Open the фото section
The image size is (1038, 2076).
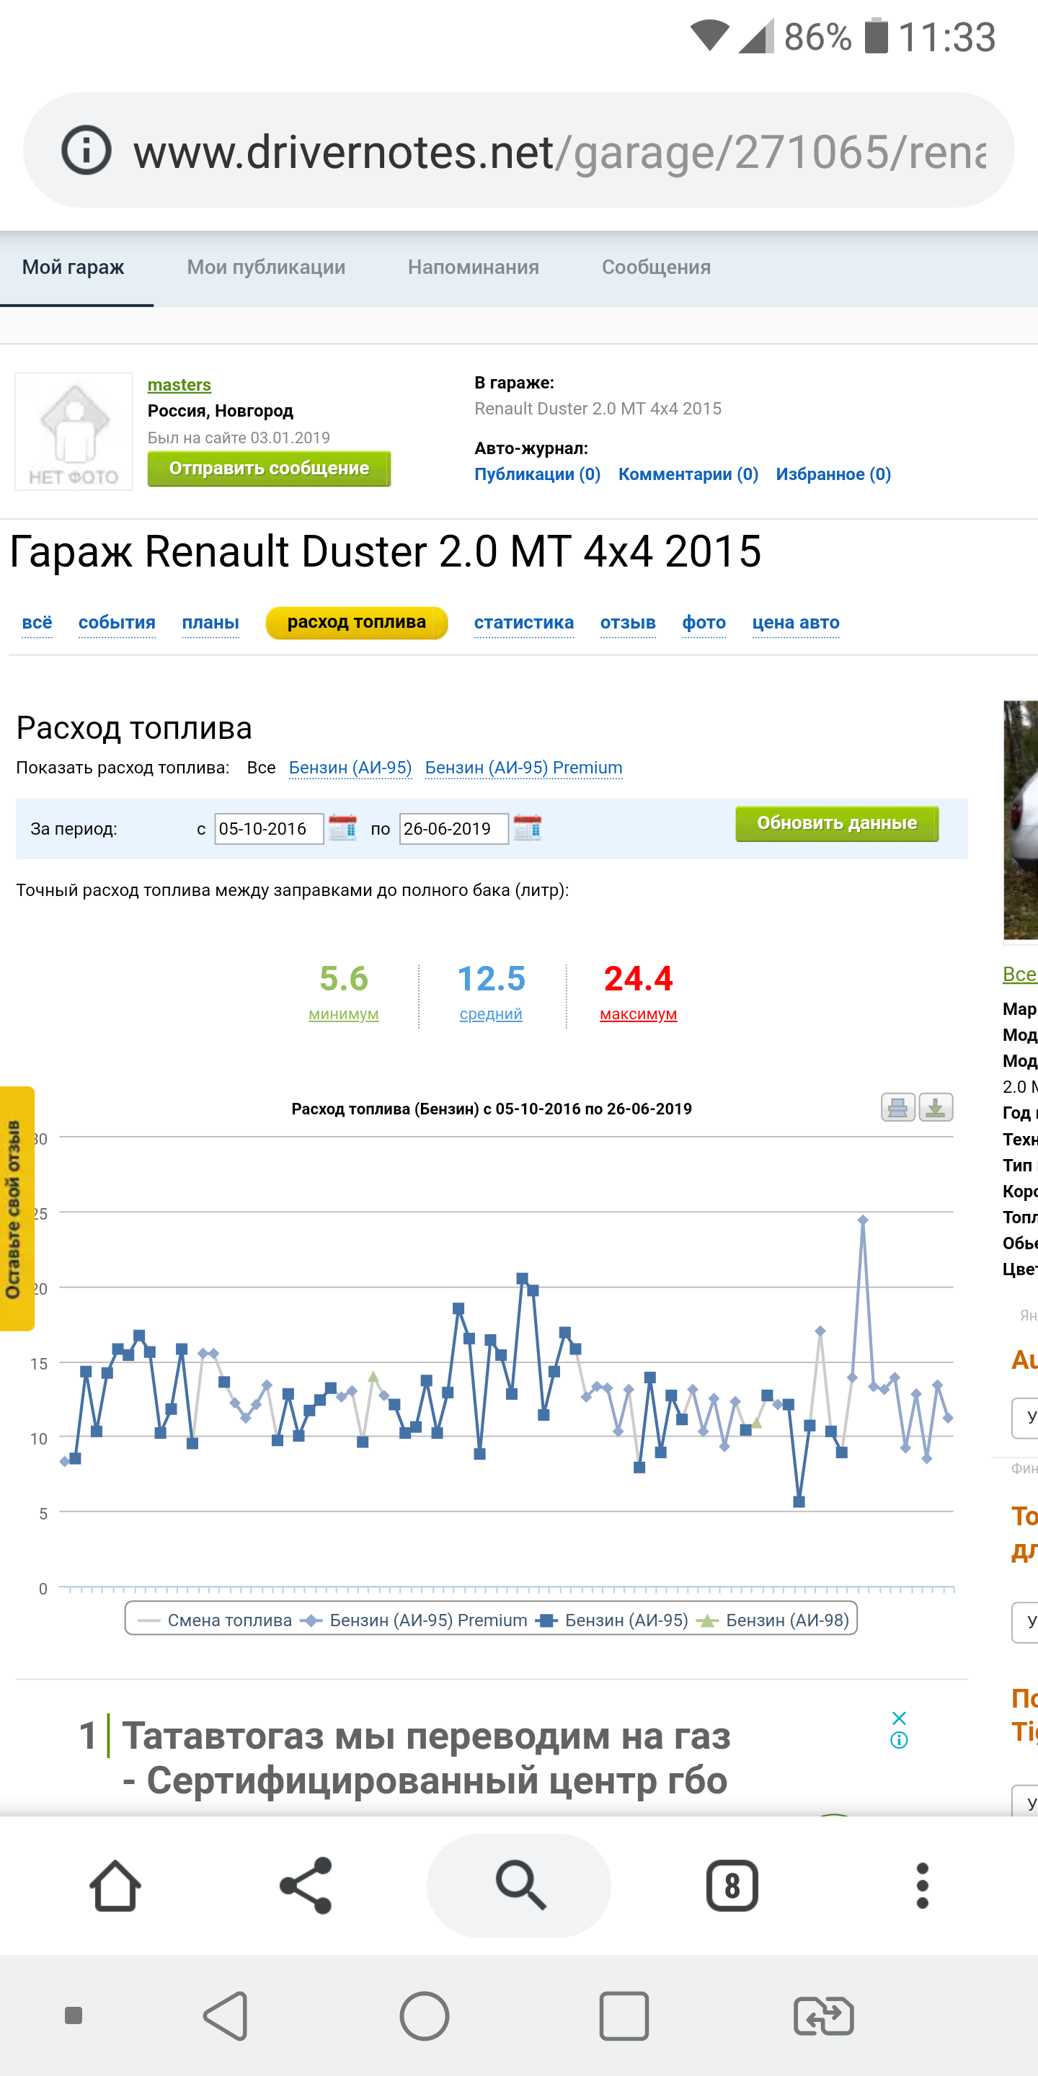[x=704, y=622]
